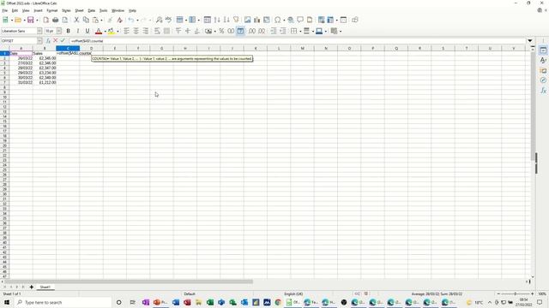Toggle Center Horizontally alignment
The width and height of the screenshot is (549, 308).
point(136,31)
